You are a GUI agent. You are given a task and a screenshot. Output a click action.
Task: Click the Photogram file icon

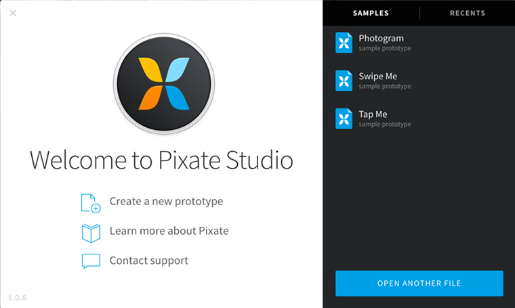click(344, 43)
